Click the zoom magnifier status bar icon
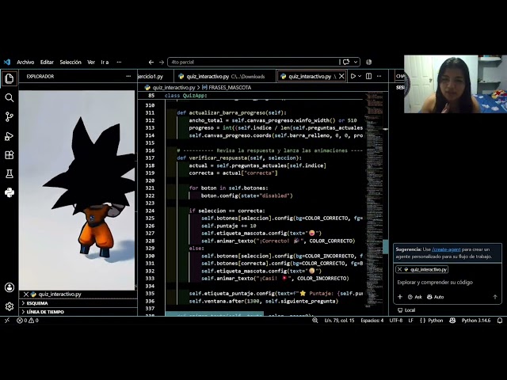Image resolution: width=507 pixels, height=380 pixels. click(x=315, y=320)
